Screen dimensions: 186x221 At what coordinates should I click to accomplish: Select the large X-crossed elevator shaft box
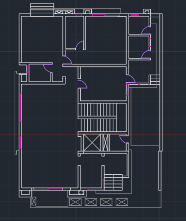92,143
